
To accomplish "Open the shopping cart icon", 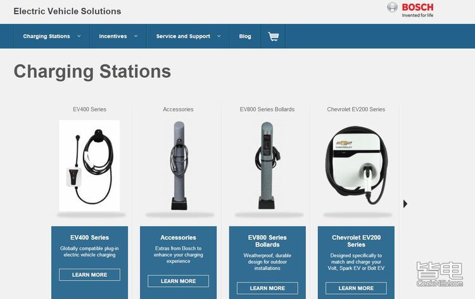I will click(x=273, y=37).
